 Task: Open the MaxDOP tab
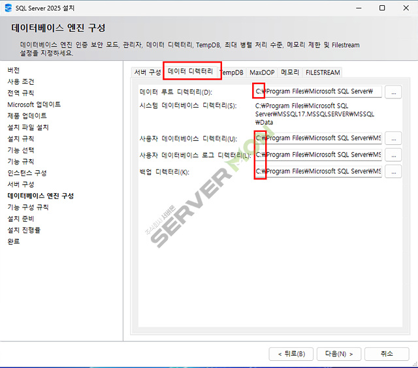262,72
